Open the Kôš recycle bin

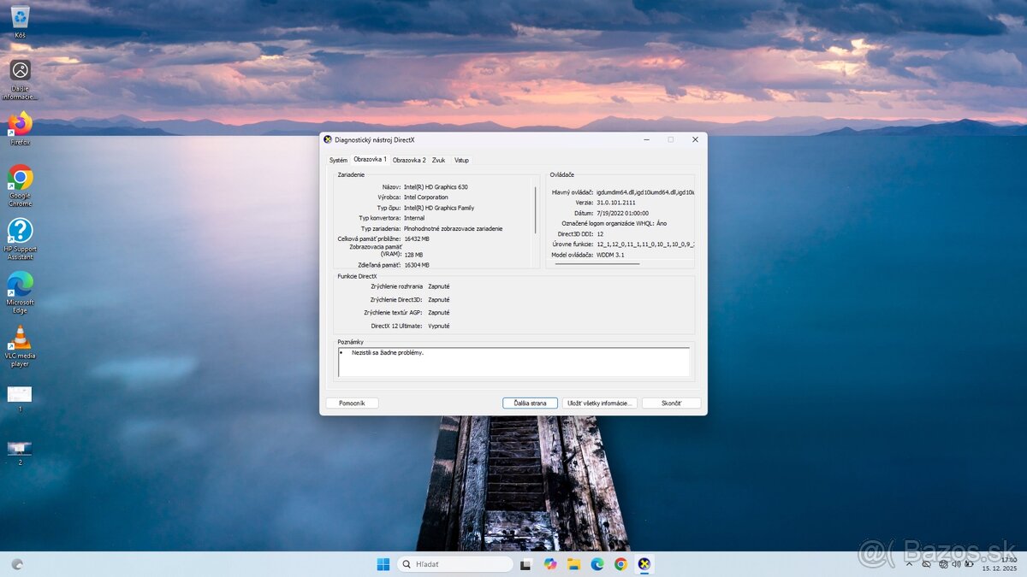(x=19, y=17)
